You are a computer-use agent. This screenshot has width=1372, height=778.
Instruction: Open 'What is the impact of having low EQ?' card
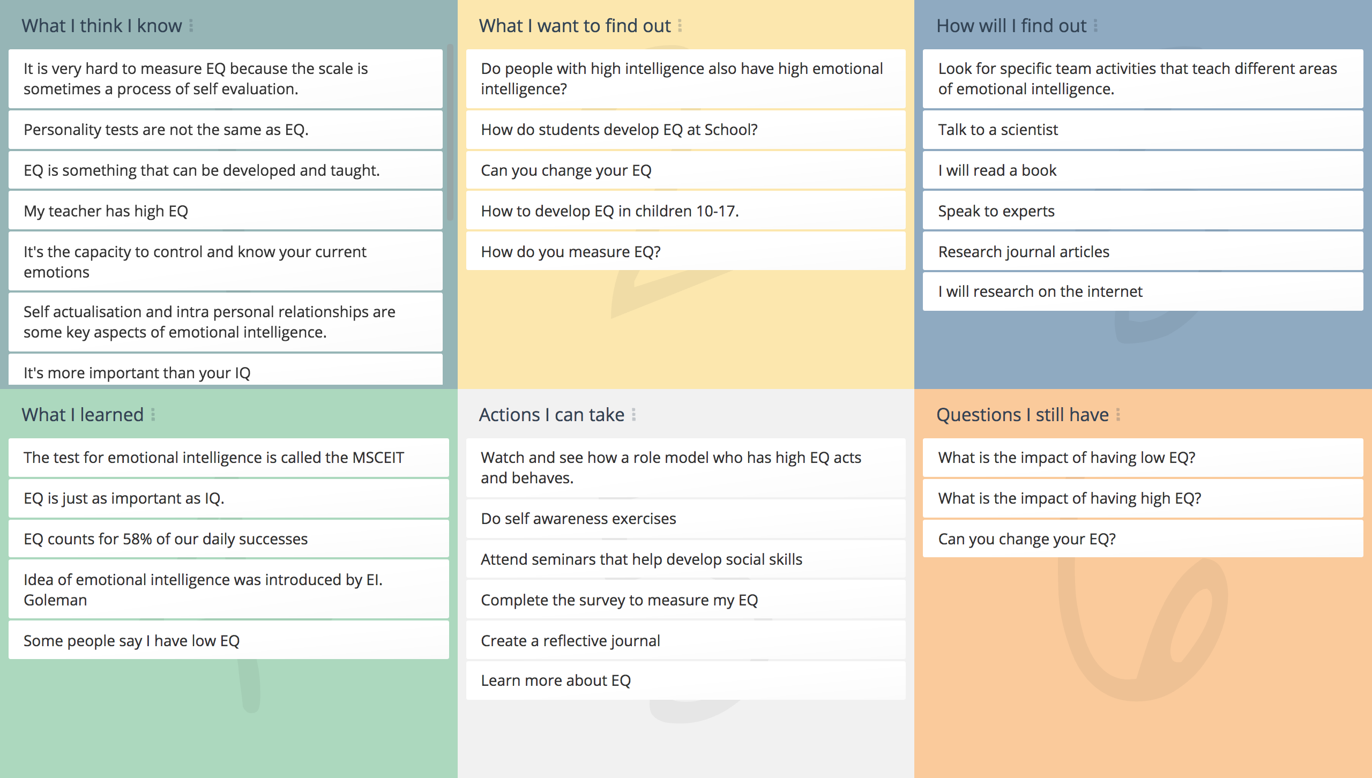1143,458
